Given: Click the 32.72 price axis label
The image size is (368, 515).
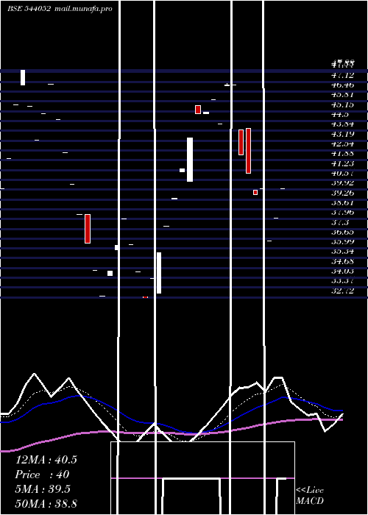Looking at the screenshot, I should pos(343,291).
